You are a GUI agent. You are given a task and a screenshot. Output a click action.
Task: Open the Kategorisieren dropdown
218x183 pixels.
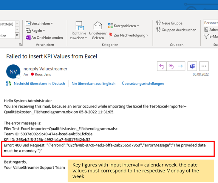coord(123,26)
